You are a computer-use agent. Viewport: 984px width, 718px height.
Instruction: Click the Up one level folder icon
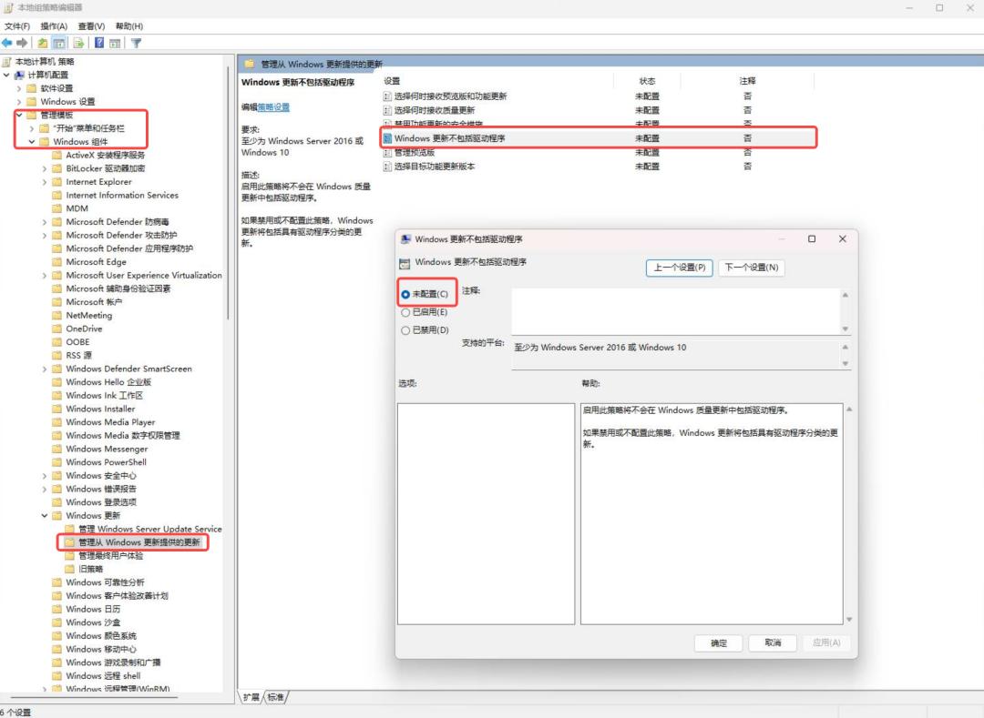coord(43,43)
